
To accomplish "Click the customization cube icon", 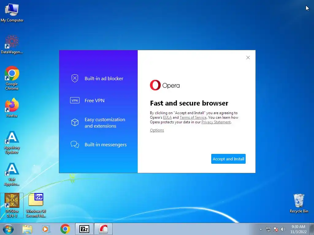I will (75, 122).
